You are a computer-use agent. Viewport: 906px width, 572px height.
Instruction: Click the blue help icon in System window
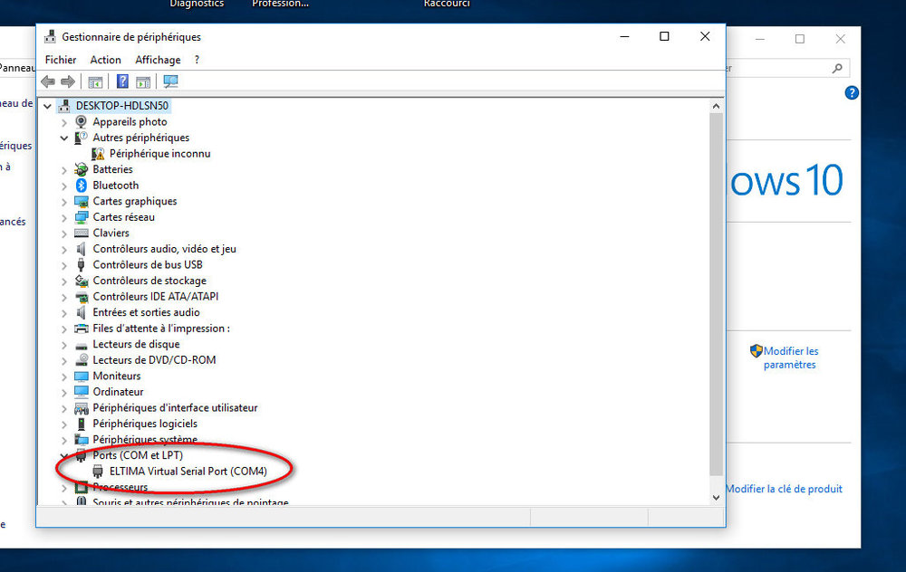[851, 93]
